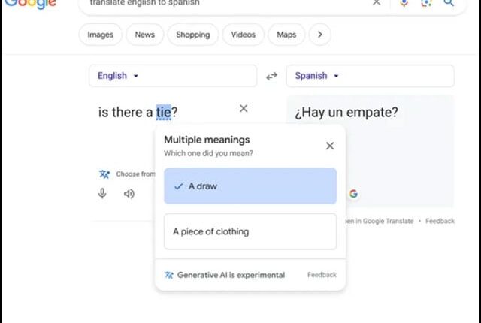Click the highlighted word 'tie'
Image resolution: width=481 pixels, height=323 pixels.
(164, 113)
